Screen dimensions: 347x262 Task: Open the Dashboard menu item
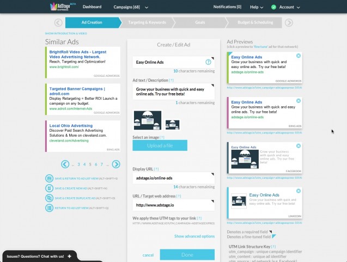click(x=92, y=7)
